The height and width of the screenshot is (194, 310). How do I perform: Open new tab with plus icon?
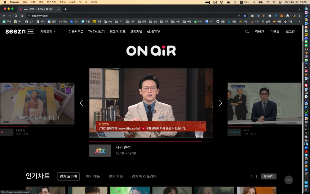click(65, 9)
